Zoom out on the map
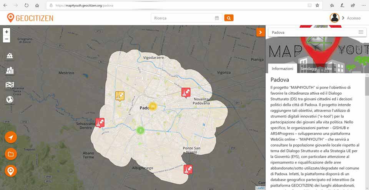This screenshot has height=190, width=369. 7,39
